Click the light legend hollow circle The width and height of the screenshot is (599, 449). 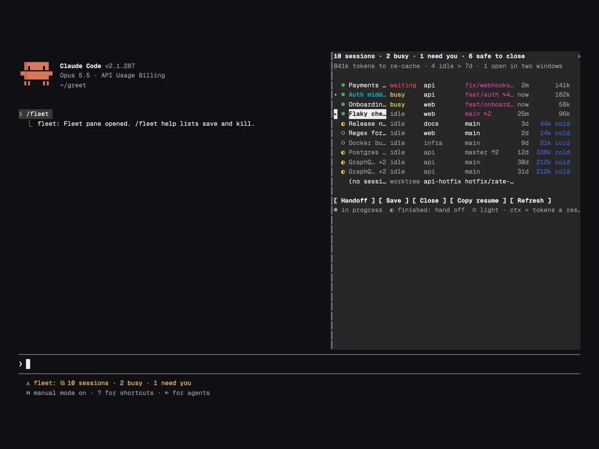coord(474,210)
